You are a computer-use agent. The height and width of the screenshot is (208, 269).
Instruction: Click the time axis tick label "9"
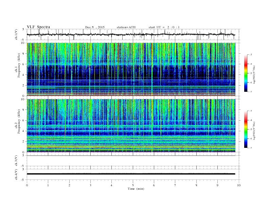[x=217, y=185]
